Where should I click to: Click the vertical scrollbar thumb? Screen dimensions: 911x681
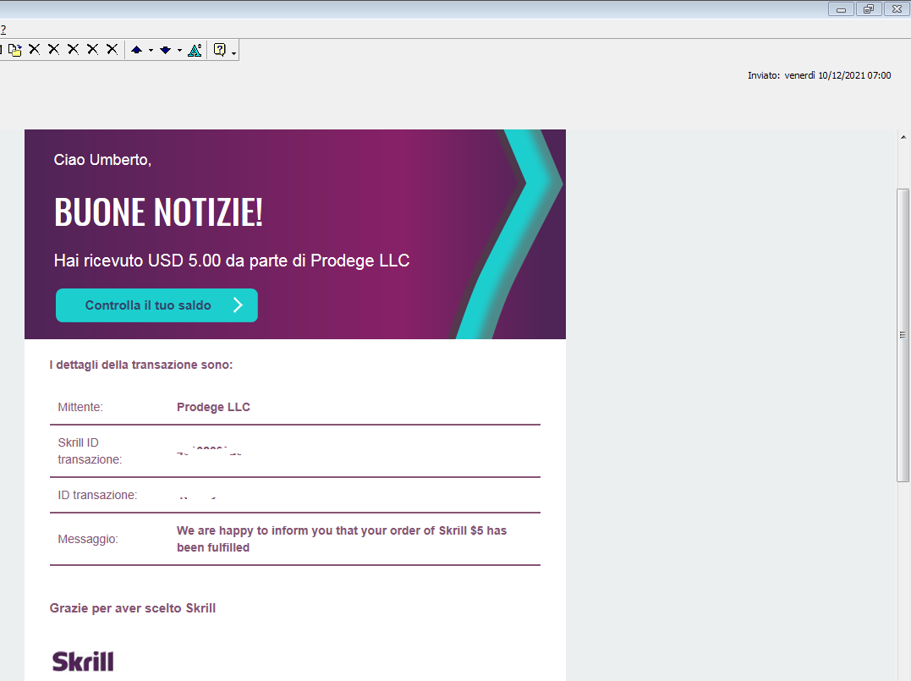pyautogui.click(x=903, y=335)
